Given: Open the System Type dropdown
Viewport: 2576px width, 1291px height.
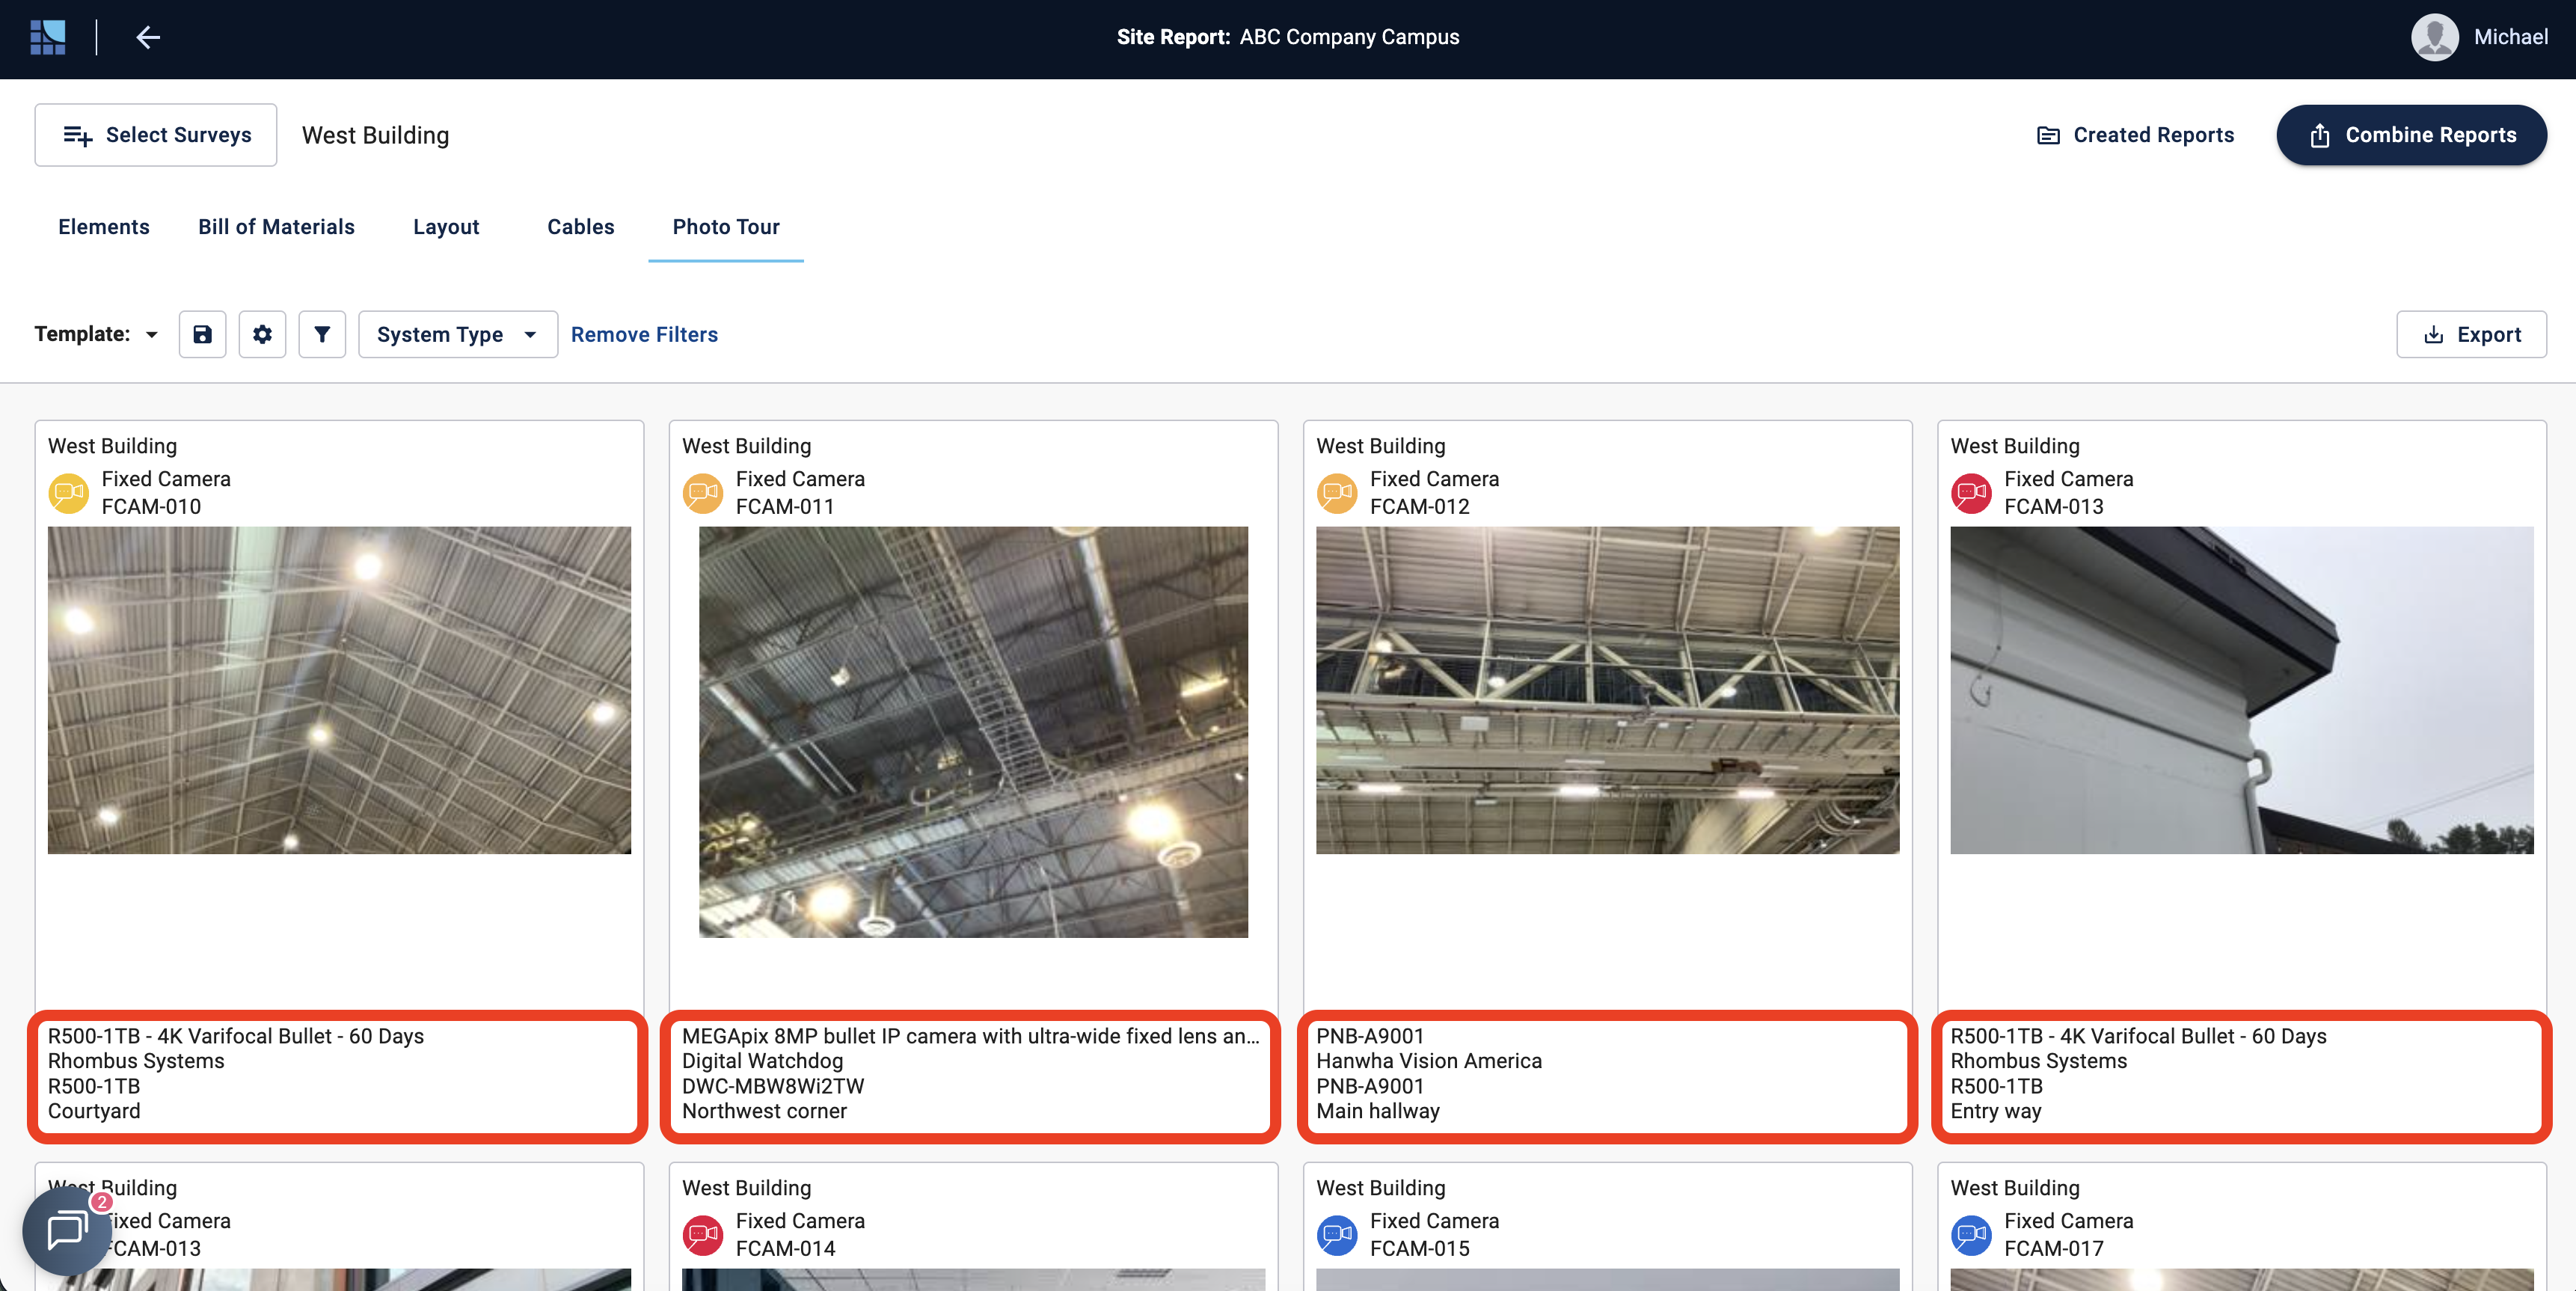Looking at the screenshot, I should [457, 334].
